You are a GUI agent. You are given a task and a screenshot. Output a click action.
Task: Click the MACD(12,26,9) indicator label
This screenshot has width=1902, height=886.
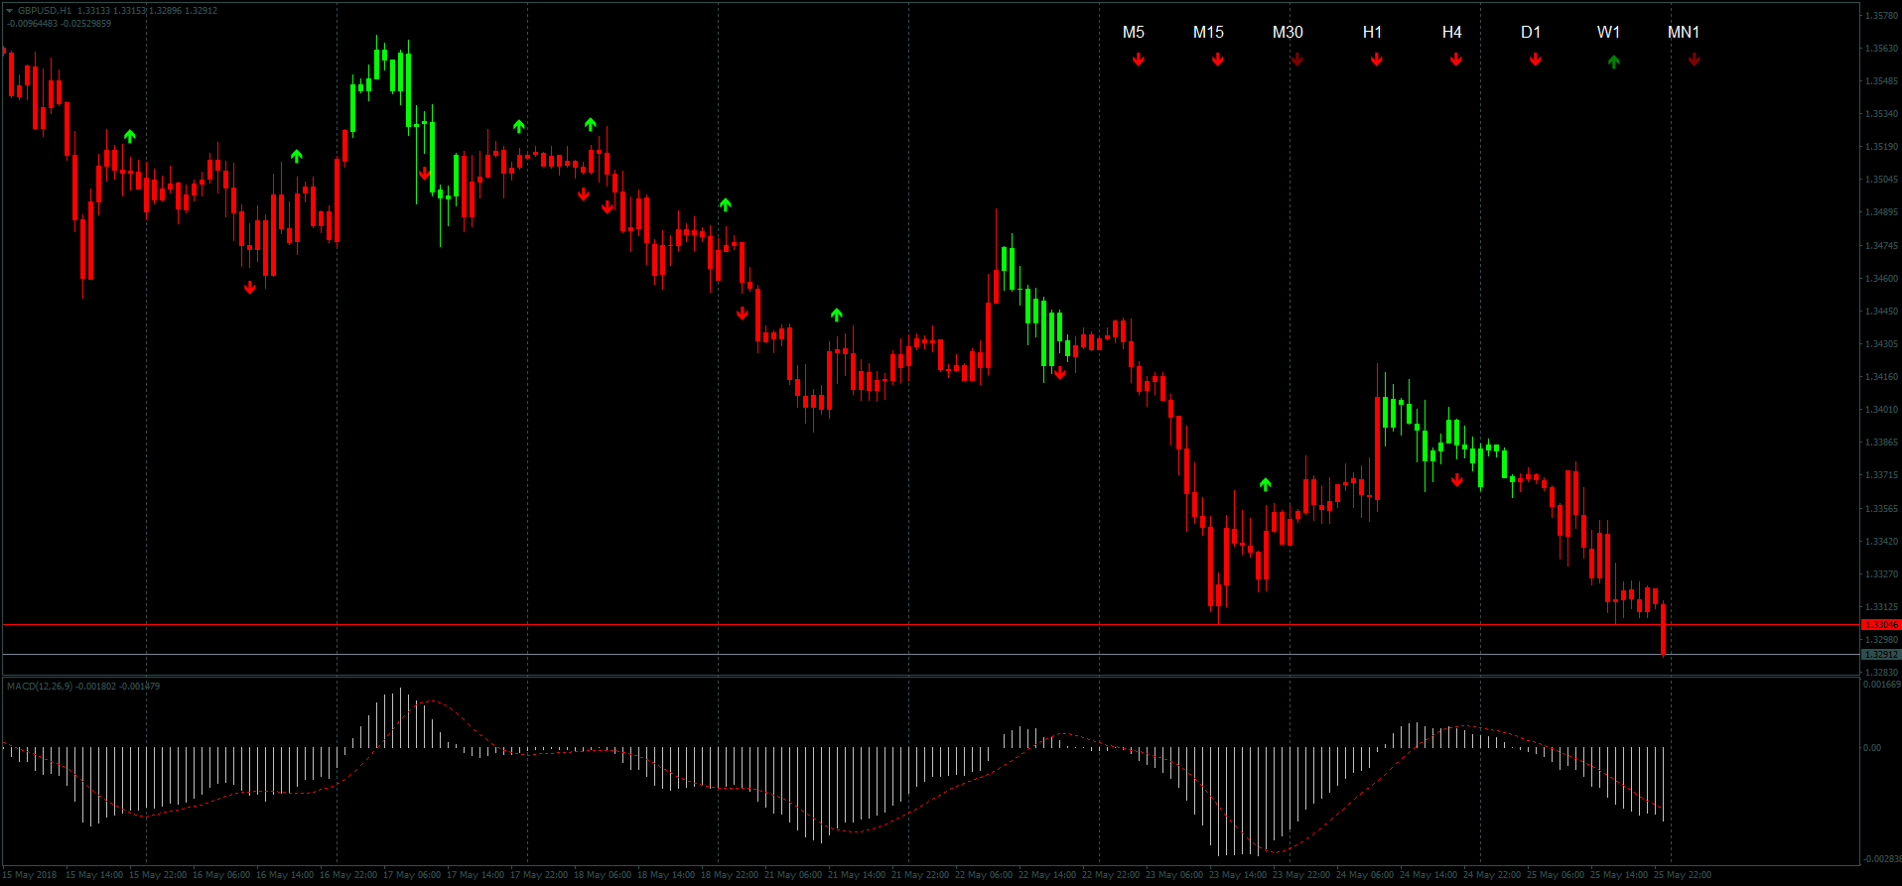click(x=40, y=687)
